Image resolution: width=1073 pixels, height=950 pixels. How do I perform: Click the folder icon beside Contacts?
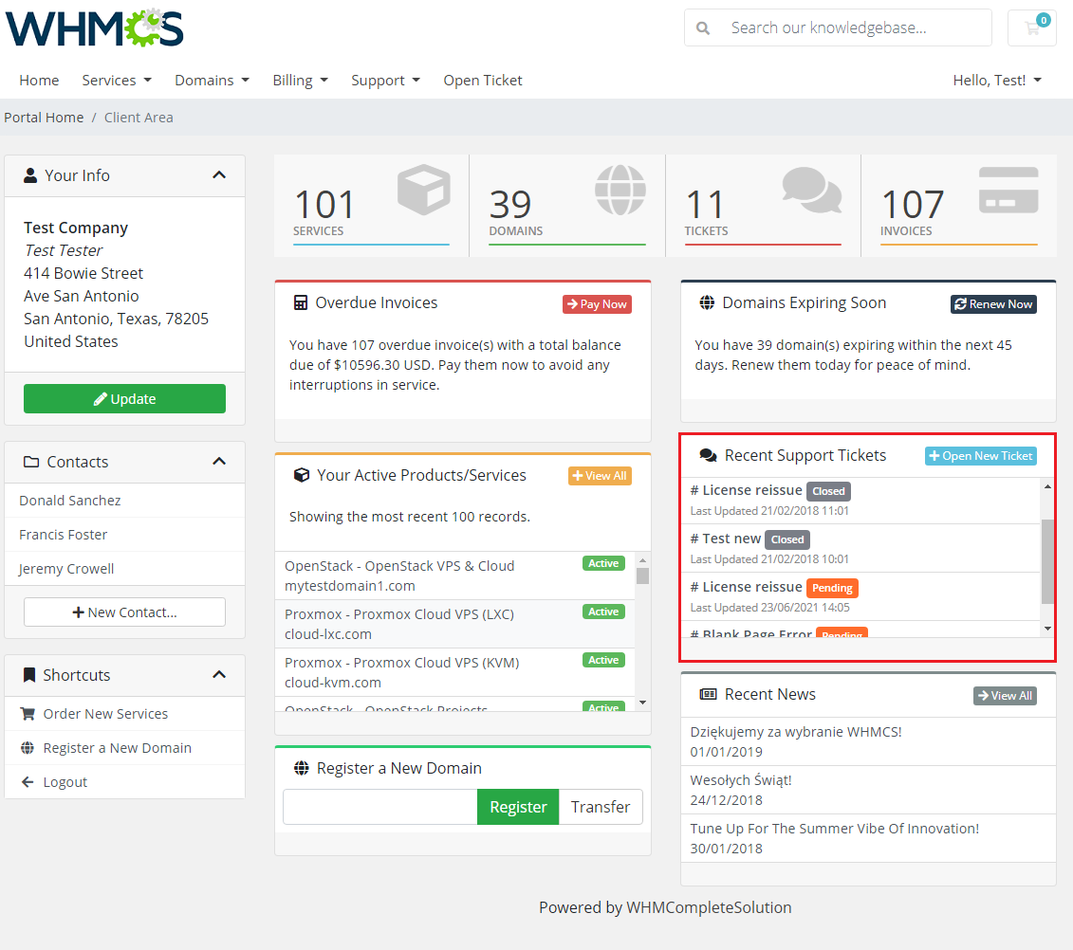pos(30,462)
